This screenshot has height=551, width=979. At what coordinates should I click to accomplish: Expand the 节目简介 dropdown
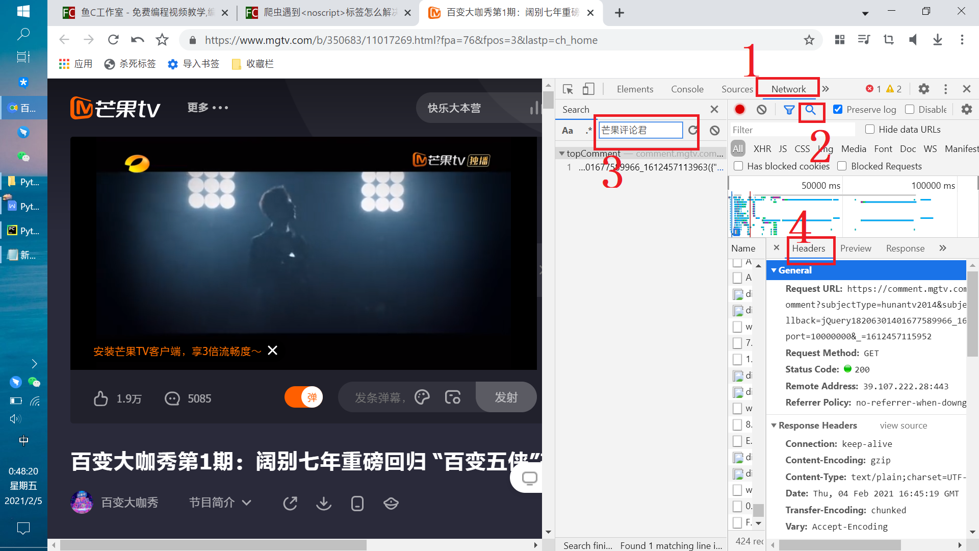(x=220, y=503)
